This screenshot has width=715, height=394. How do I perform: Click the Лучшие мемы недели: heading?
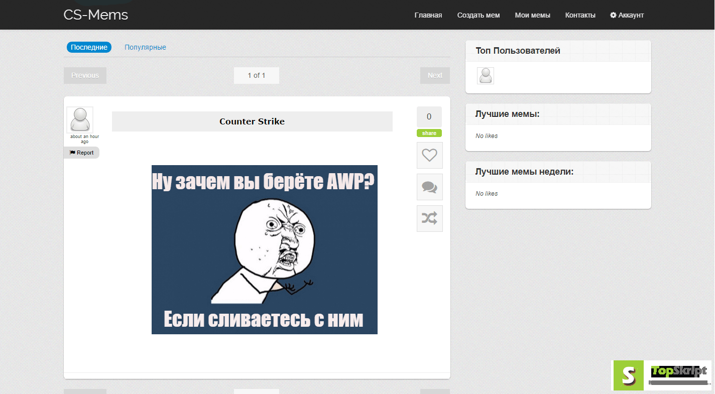(x=524, y=172)
